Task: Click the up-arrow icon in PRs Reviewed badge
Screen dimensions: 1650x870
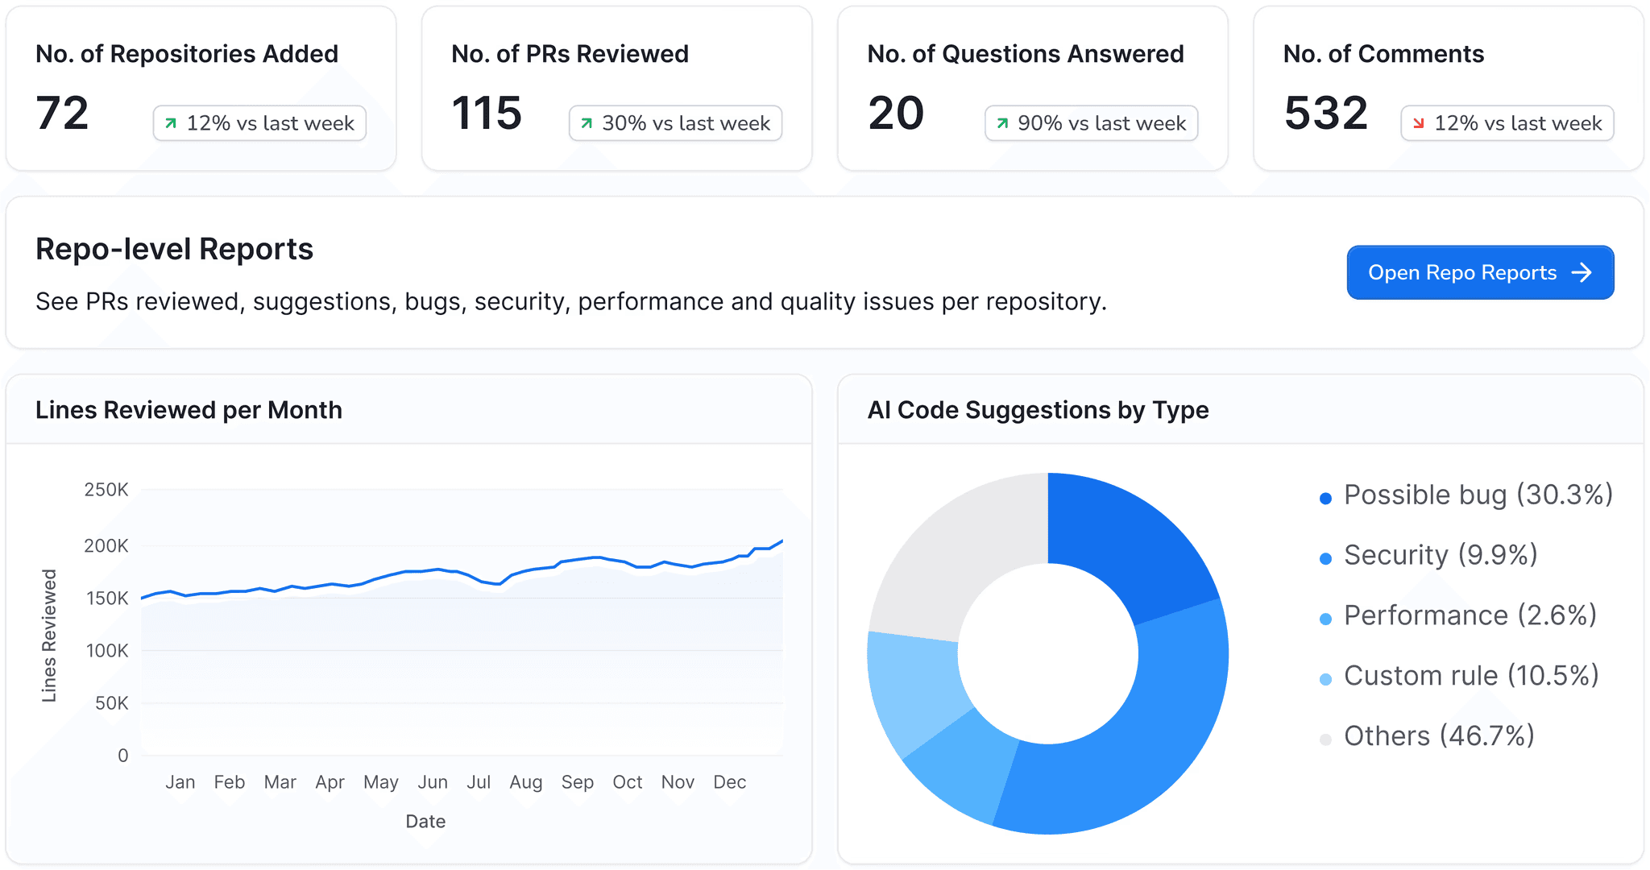Action: (587, 123)
